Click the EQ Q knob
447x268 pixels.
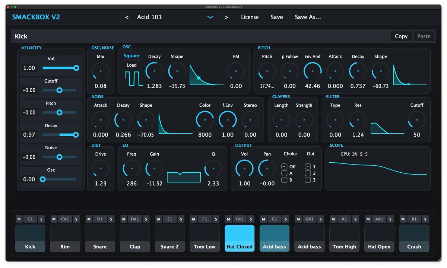[x=213, y=168]
